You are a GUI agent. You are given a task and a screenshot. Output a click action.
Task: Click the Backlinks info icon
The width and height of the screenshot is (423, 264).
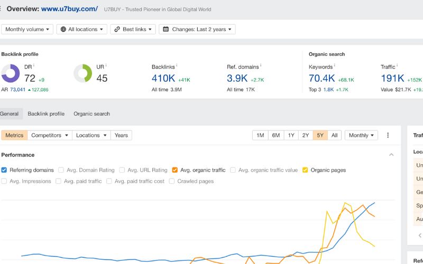click(177, 65)
